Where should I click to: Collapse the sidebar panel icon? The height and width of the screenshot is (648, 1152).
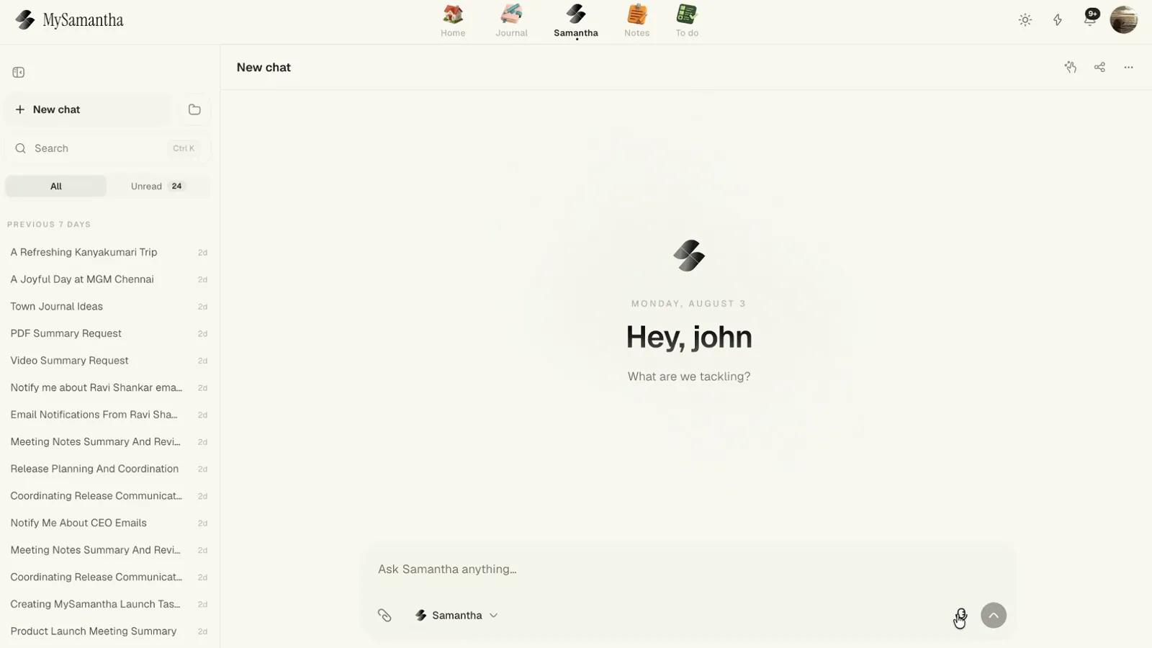coord(19,72)
